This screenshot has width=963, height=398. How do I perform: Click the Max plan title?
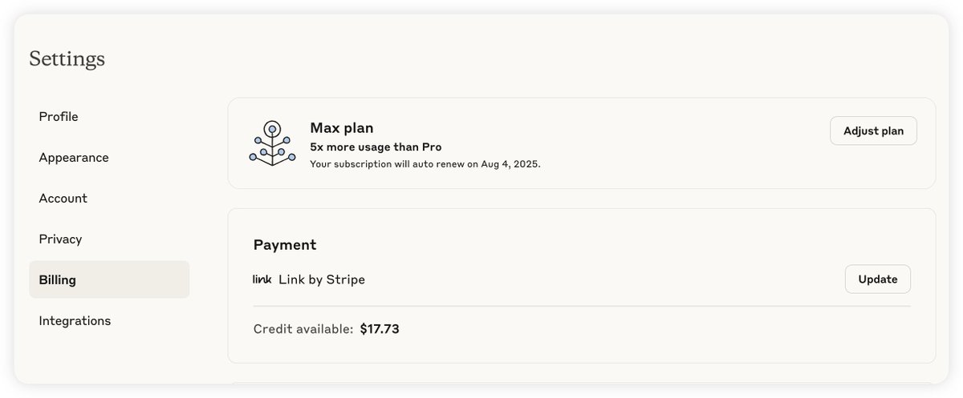pyautogui.click(x=342, y=128)
